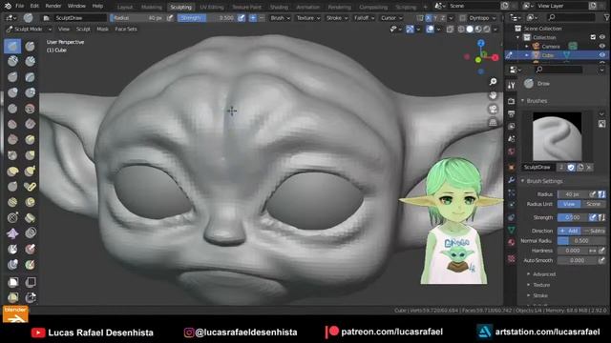Hide the Camera object via eye icon
611x343 pixels.
coord(602,47)
